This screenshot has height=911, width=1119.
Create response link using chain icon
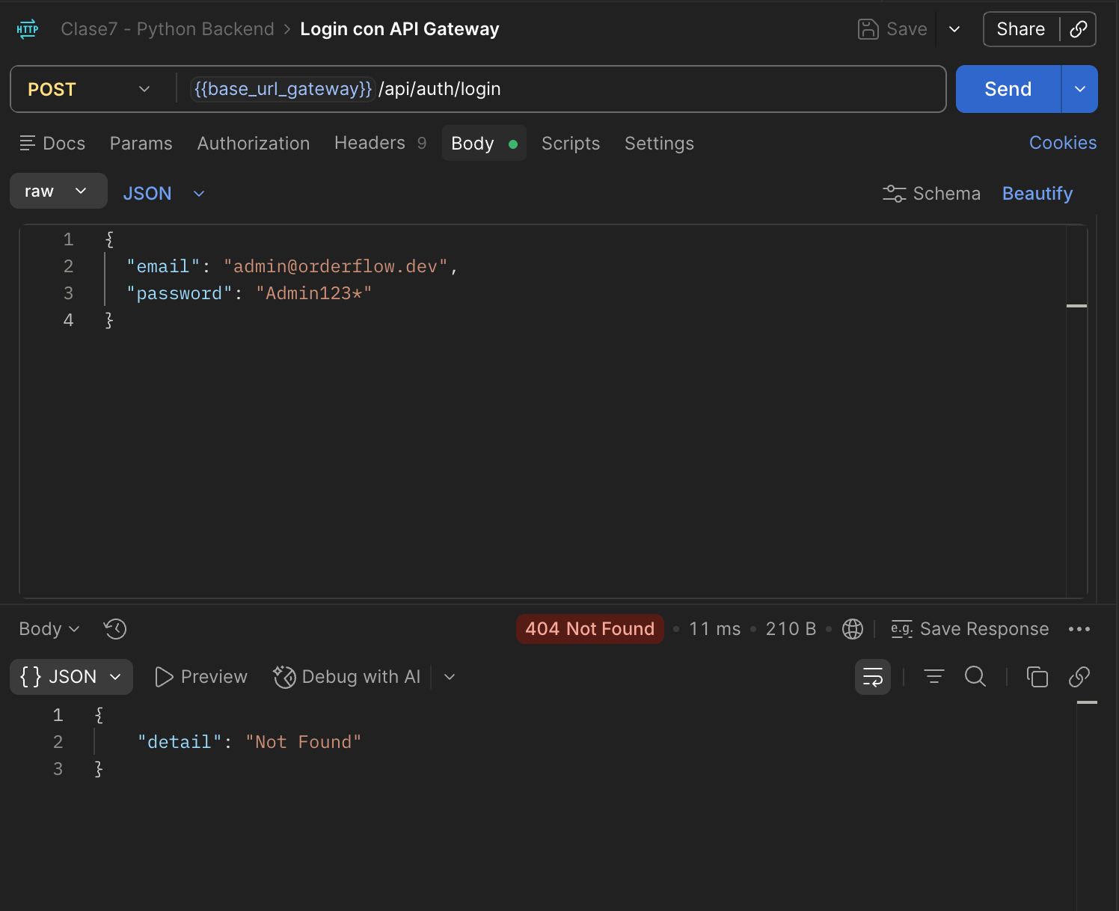[1079, 677]
